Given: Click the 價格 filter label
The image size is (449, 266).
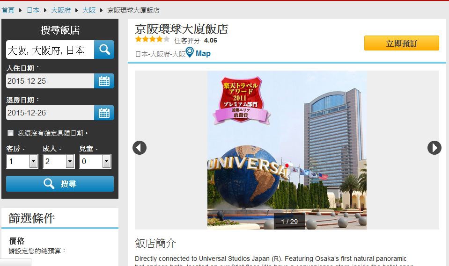Looking at the screenshot, I should (16, 241).
